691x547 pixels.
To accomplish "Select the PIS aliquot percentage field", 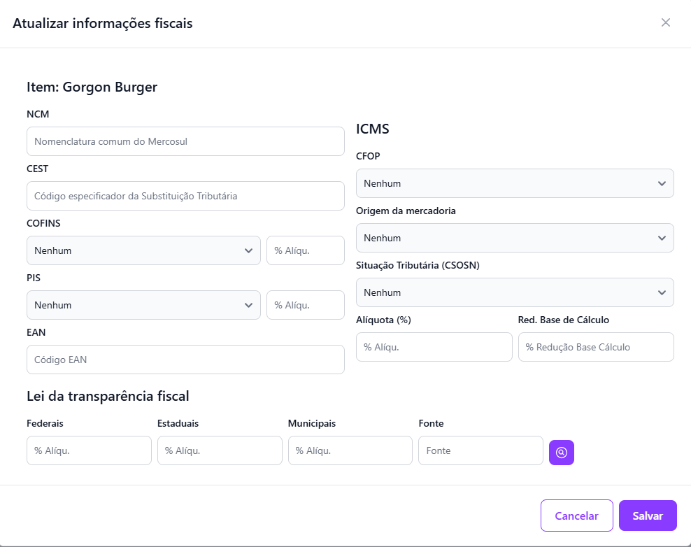I will pyautogui.click(x=305, y=305).
